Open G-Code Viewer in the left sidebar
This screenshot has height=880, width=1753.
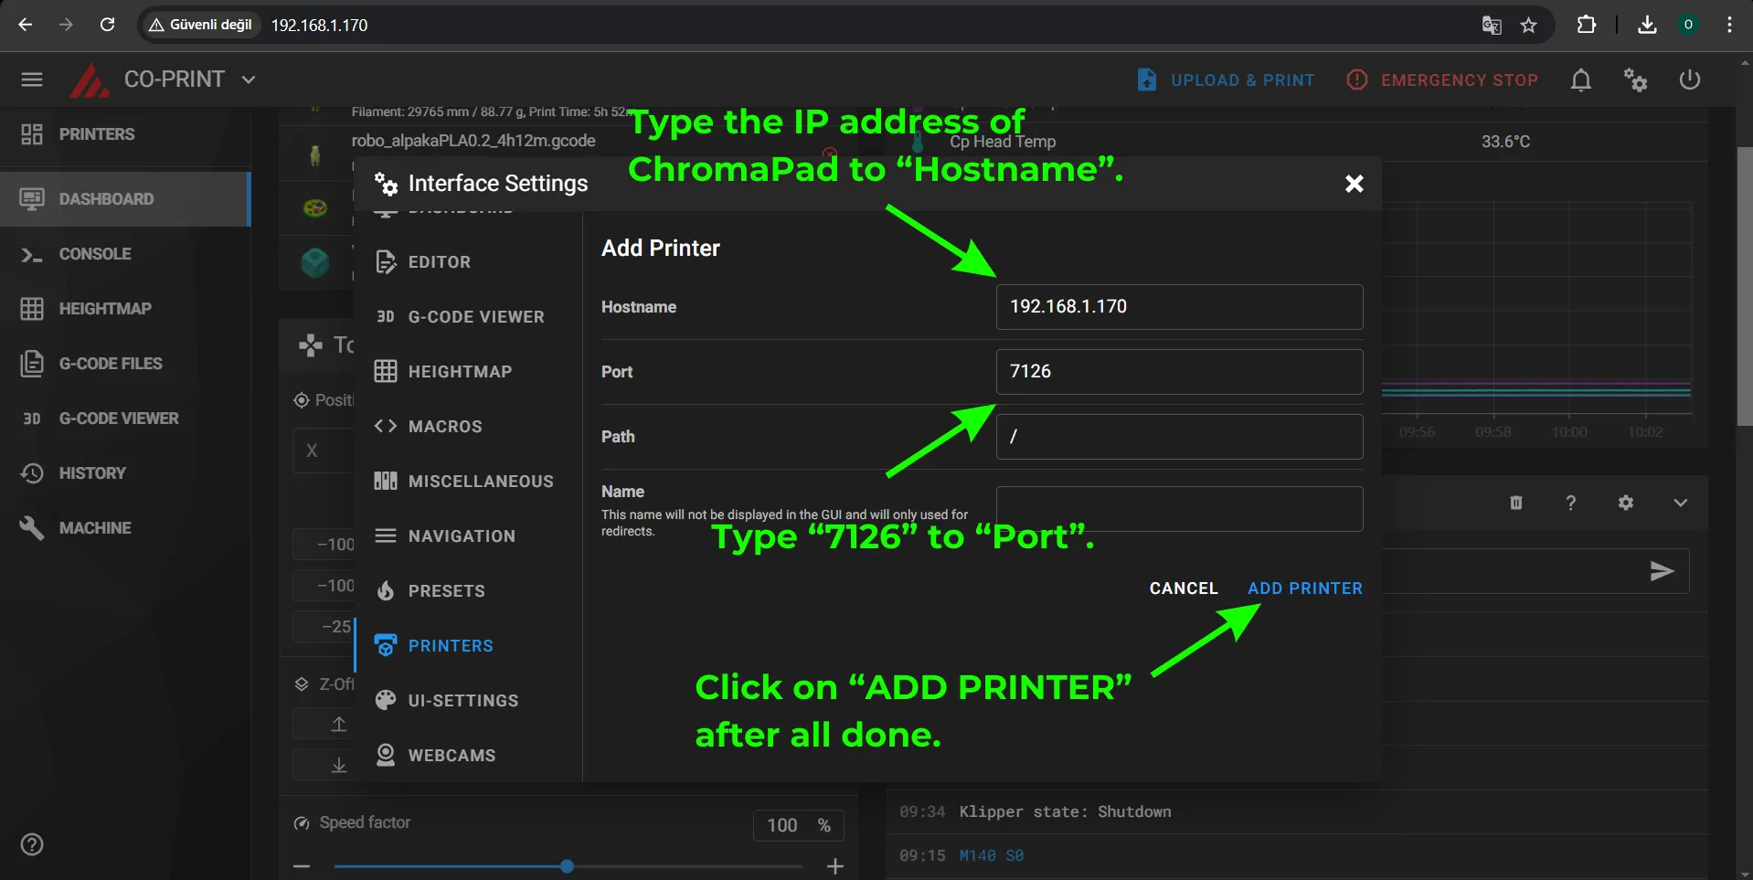coord(125,419)
